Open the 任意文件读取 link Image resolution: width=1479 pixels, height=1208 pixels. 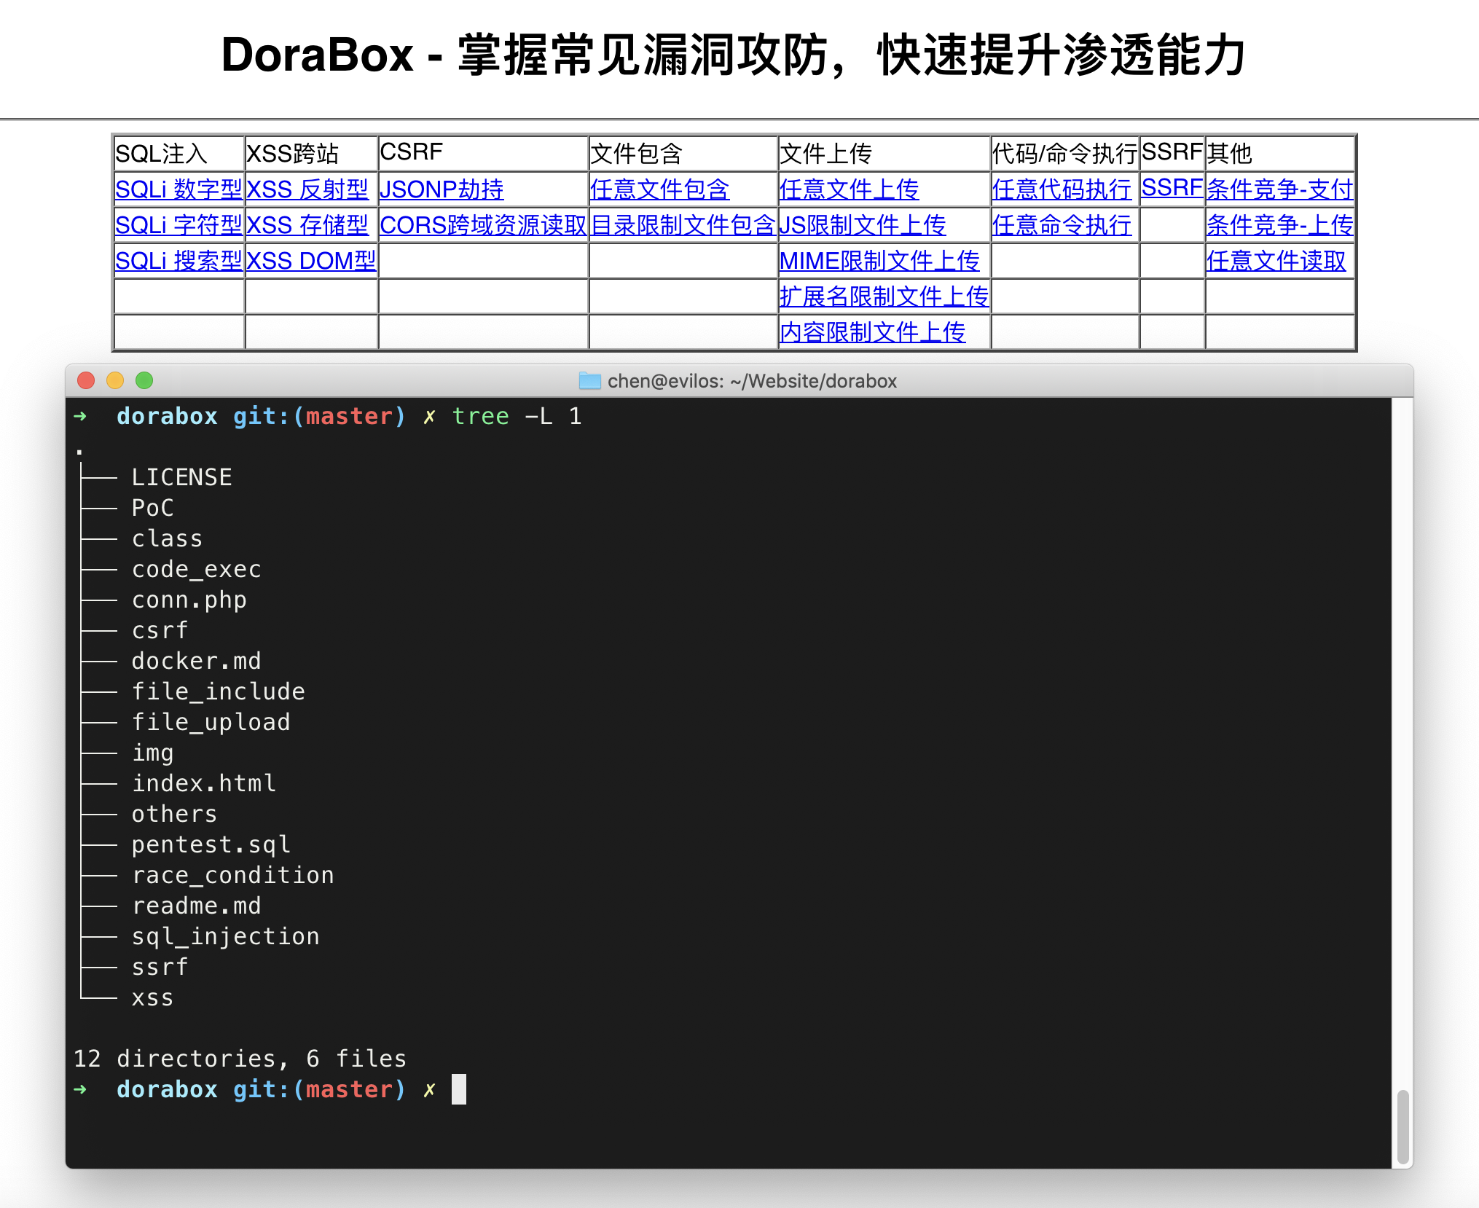click(1276, 261)
